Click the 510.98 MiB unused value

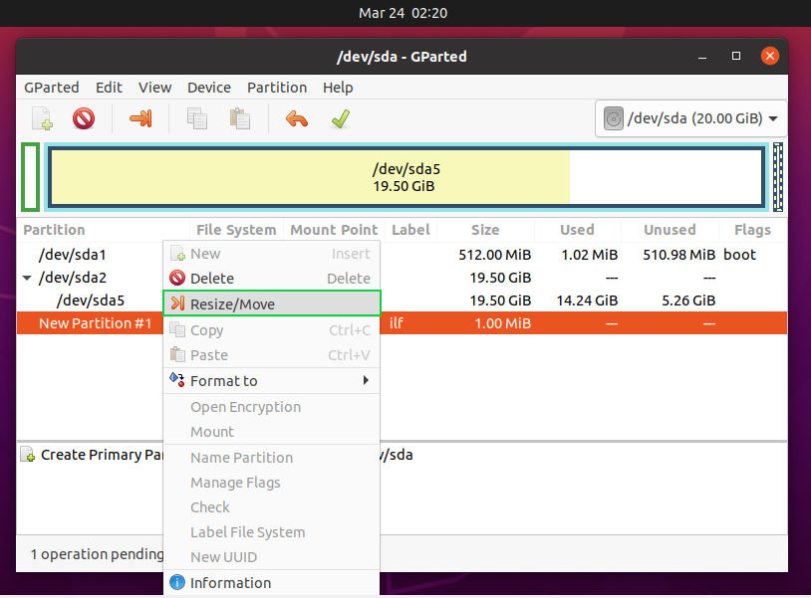tap(679, 255)
